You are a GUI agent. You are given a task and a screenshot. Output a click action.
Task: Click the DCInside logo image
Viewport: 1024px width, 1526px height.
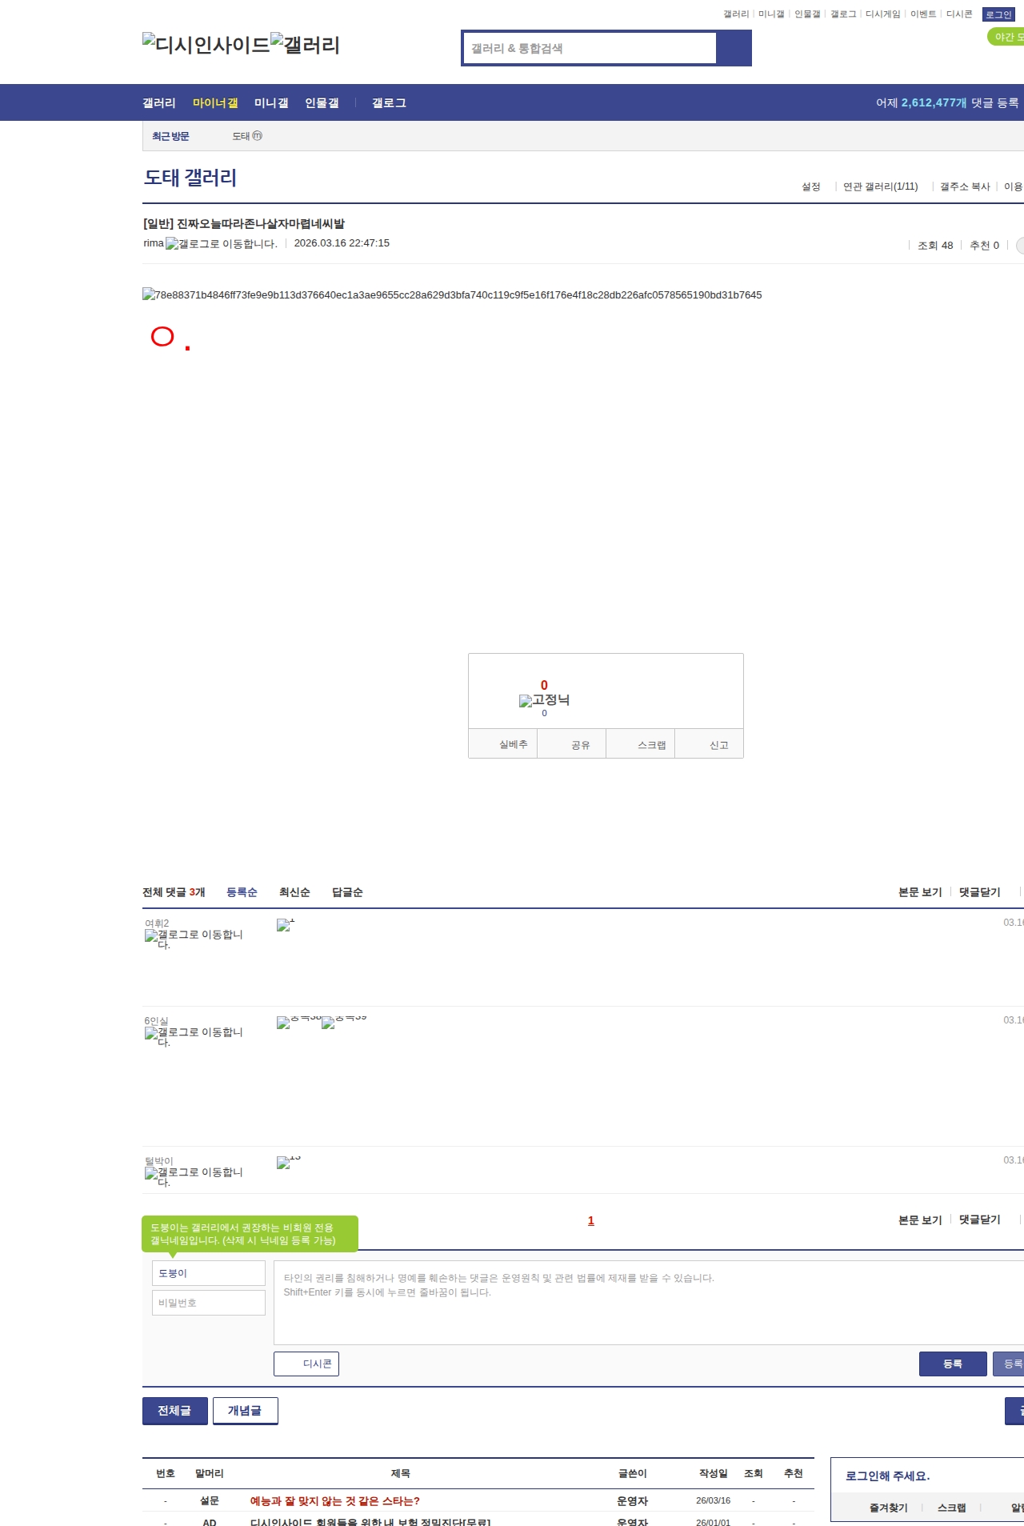point(206,44)
